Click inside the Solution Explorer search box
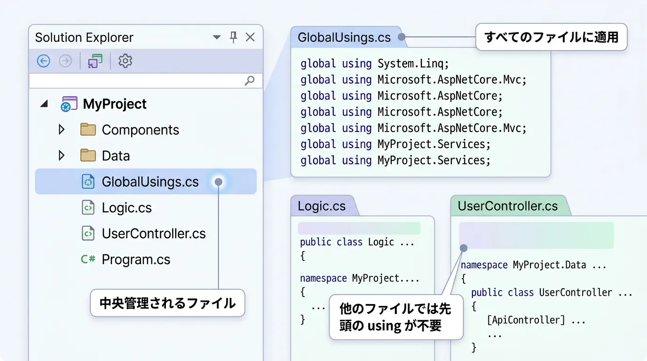This screenshot has width=647, height=361. click(136, 81)
